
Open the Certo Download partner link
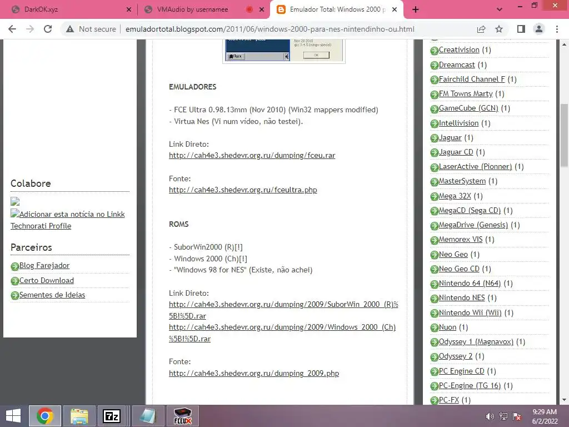click(47, 280)
